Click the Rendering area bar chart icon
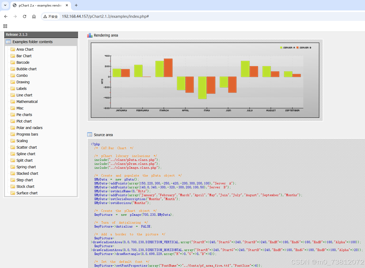Image resolution: width=365 pixels, height=268 pixels. point(90,35)
